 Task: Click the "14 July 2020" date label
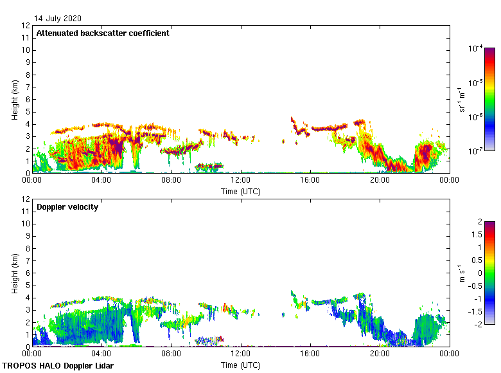point(58,18)
